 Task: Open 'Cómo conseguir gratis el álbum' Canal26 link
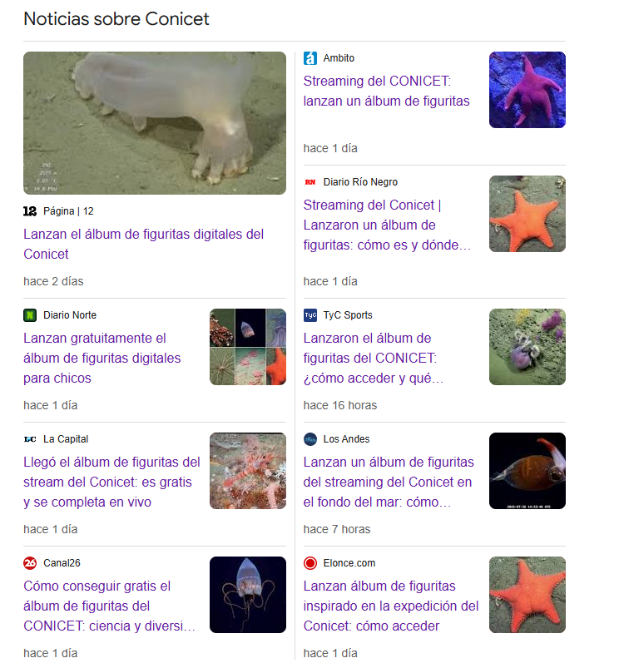coord(109,606)
